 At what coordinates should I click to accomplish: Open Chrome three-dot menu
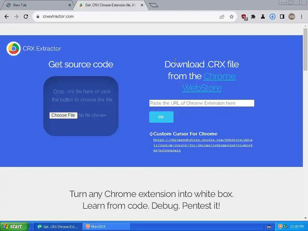(x=301, y=17)
